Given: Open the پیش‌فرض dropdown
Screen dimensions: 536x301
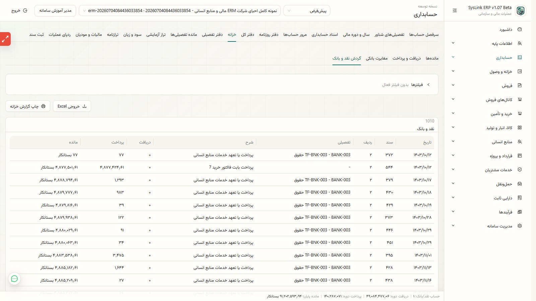Looking at the screenshot, I should (307, 11).
